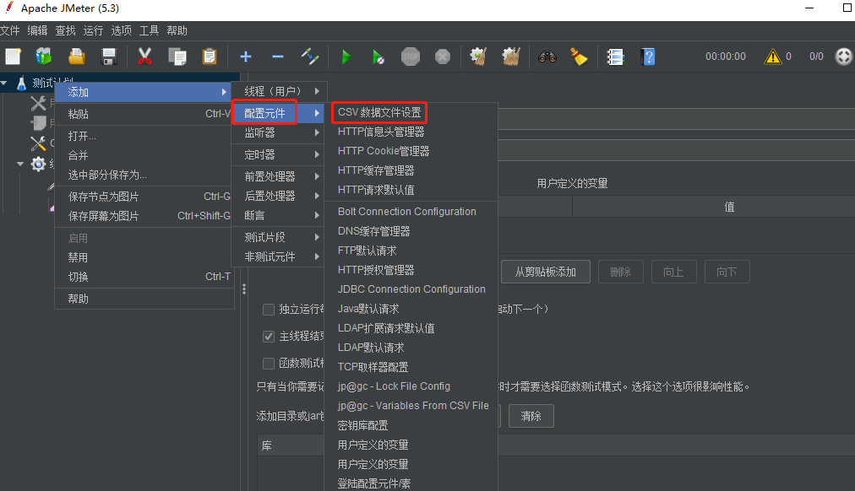This screenshot has height=491, width=855.
Task: Expand the 非测试元件 submenu
Action: [280, 257]
